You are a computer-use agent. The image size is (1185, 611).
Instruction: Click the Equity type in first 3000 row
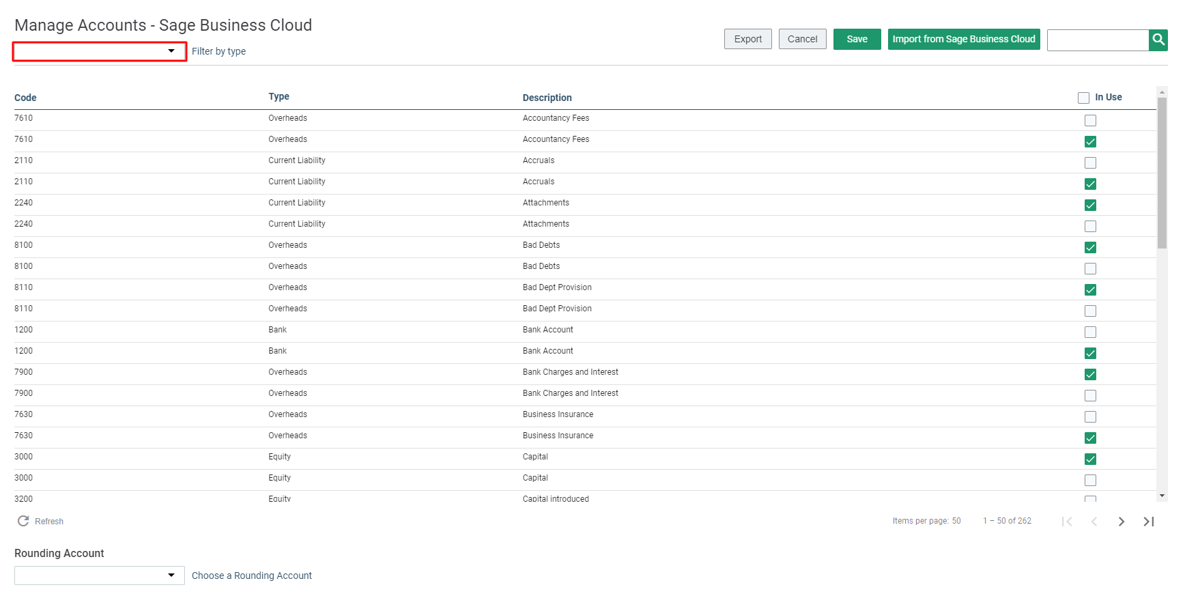[x=279, y=457]
